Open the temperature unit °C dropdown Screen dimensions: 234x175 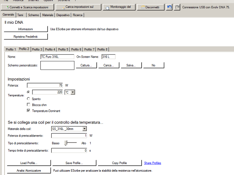tap(73, 92)
